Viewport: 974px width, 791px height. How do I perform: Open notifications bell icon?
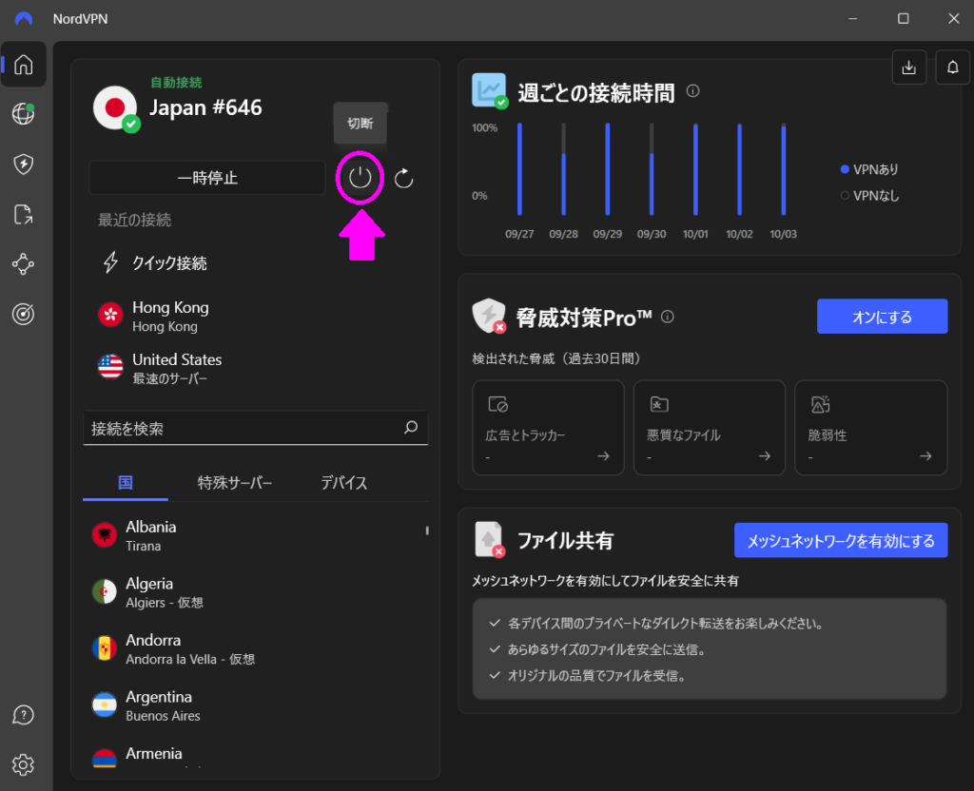pyautogui.click(x=953, y=68)
